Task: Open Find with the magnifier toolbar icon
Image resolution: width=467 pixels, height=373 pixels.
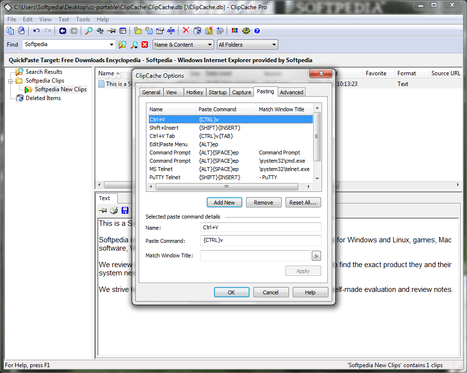Action: tap(89, 31)
